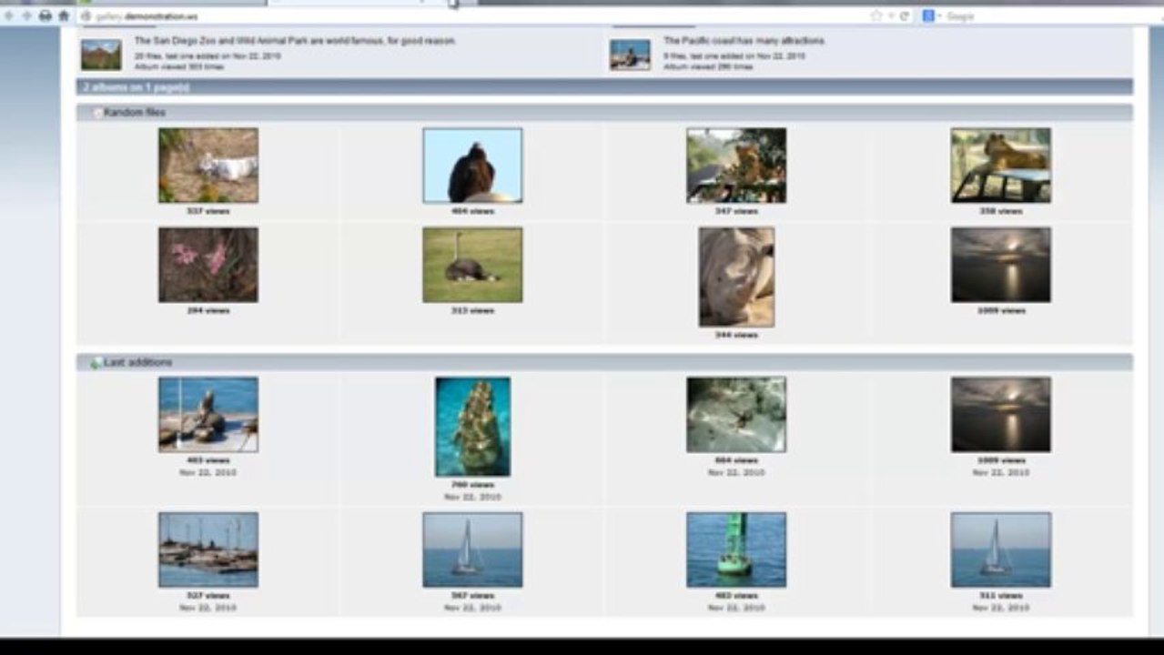
Task: Open the marina docks thumbnail
Action: 208,549
